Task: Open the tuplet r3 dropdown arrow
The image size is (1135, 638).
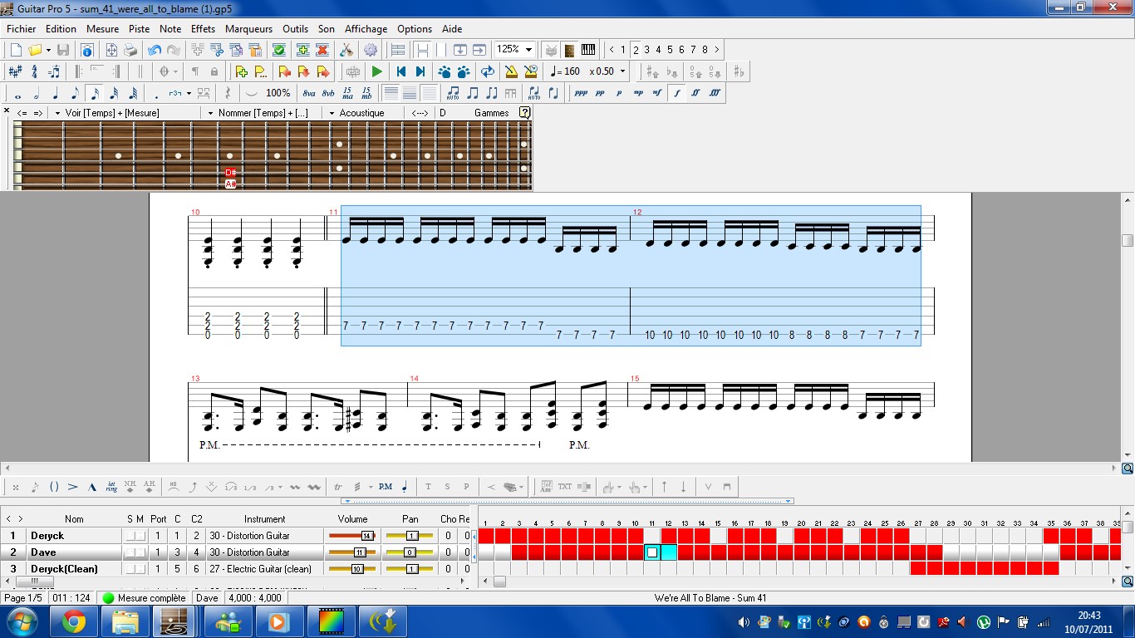Action: 189,93
